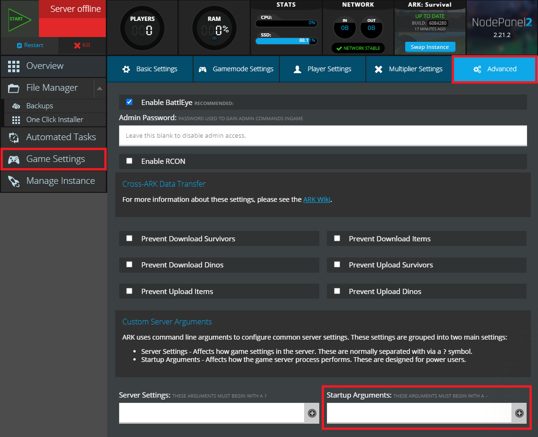Click the Multiplier Settings X icon
This screenshot has height=437, width=538.
[x=379, y=69]
